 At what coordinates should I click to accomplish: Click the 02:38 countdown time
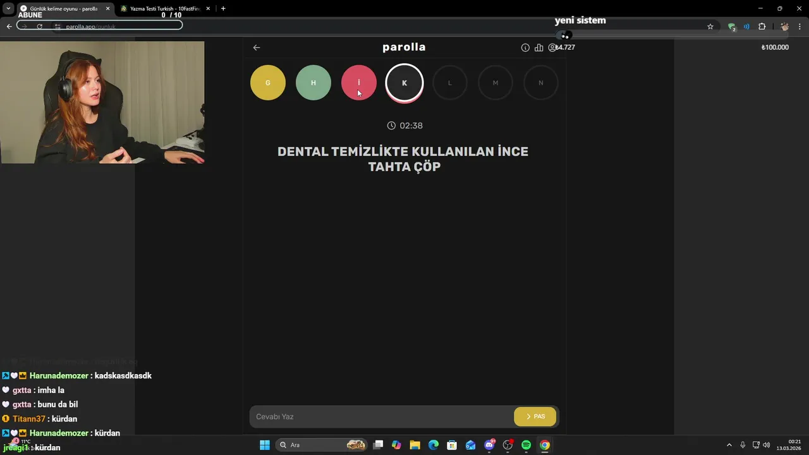pyautogui.click(x=411, y=126)
